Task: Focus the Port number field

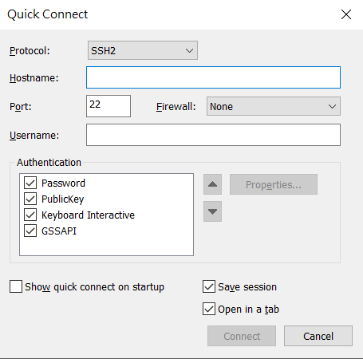Action: click(109, 106)
